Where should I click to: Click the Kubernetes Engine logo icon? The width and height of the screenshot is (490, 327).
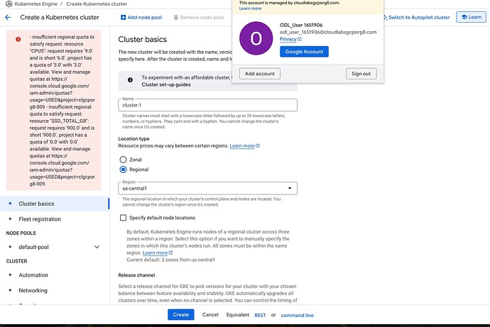(9, 4)
